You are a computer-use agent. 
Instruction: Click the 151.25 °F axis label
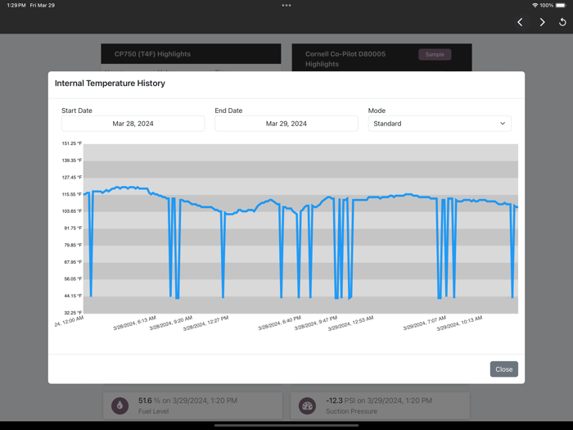[72, 143]
